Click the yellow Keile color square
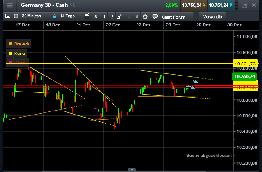Screen dimensions: 262x172 tap(10, 54)
